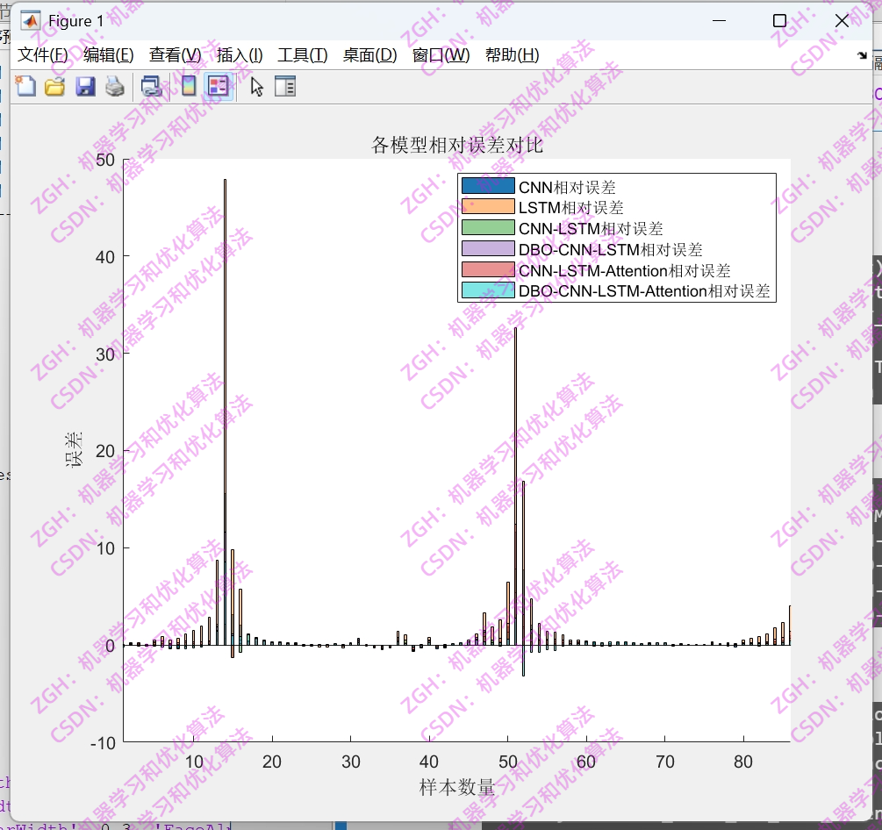Select the Edit Plot arrow tool
Screen dimensions: 882x830
pos(257,87)
